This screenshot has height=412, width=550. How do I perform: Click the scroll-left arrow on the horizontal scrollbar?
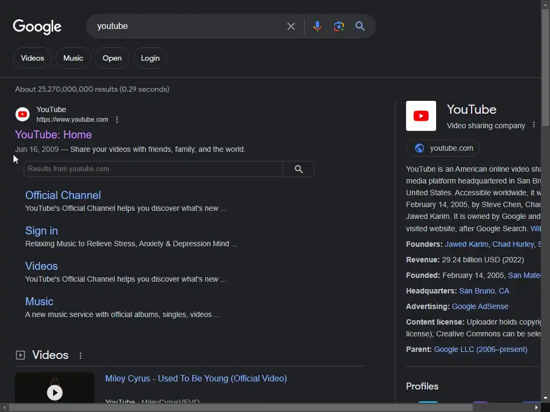pos(4,408)
